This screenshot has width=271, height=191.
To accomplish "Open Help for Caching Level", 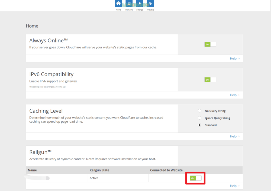I will coord(235,136).
